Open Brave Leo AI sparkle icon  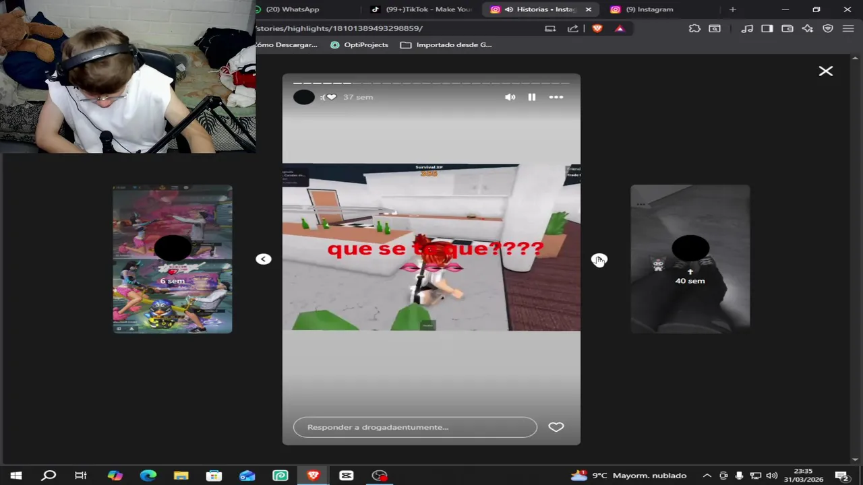click(x=807, y=28)
